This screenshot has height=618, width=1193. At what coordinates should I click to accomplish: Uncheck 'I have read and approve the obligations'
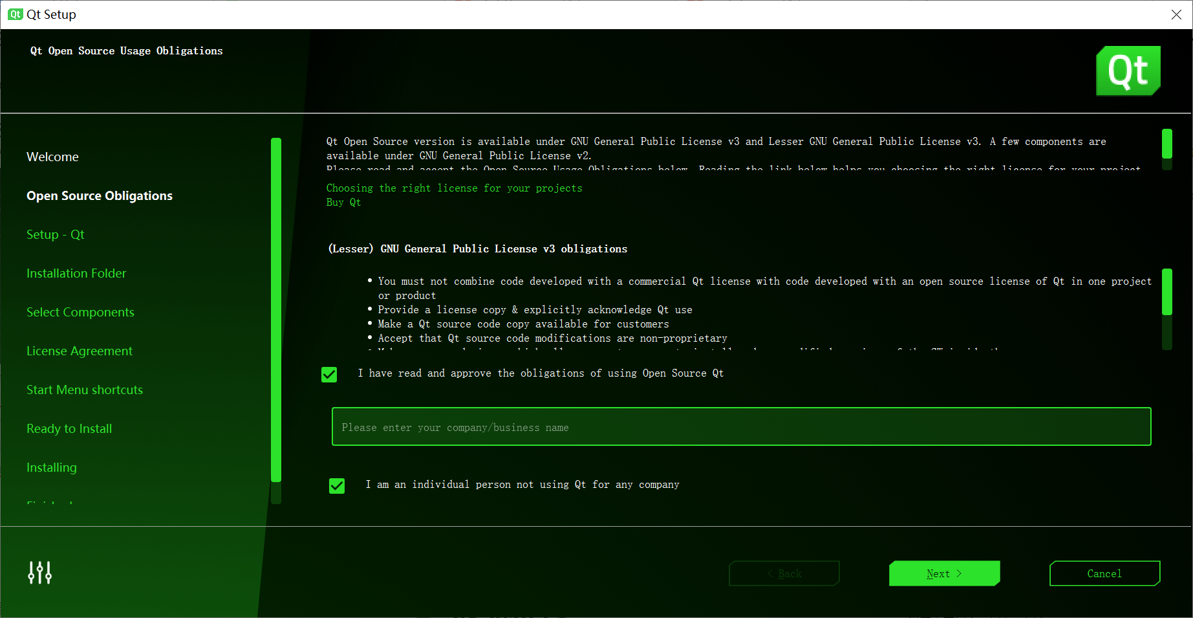[x=329, y=375]
